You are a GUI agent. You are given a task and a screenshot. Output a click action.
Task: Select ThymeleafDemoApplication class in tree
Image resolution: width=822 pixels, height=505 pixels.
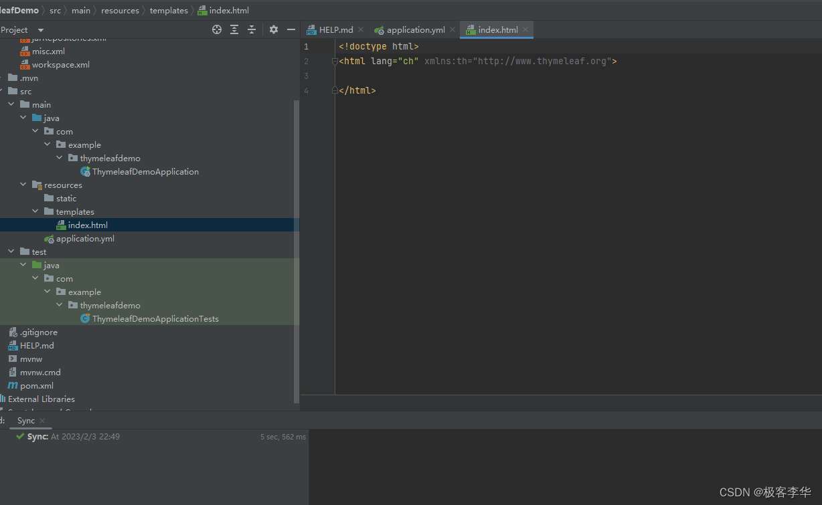tap(145, 172)
